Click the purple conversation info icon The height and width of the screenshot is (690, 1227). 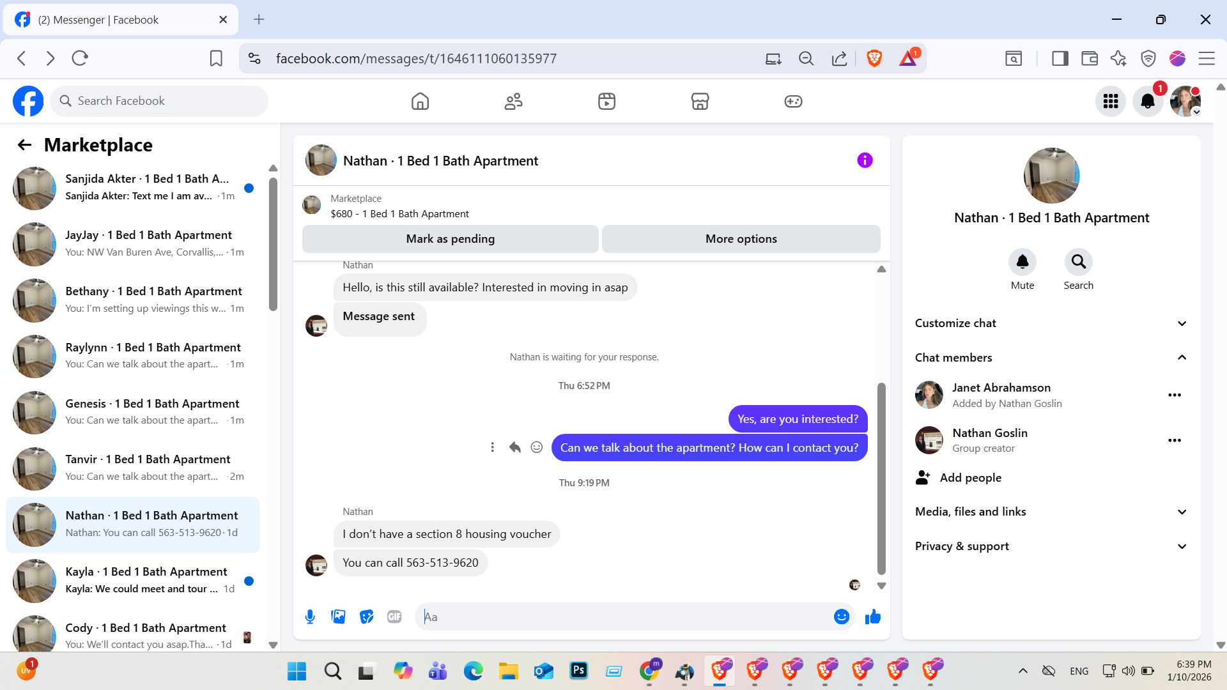pos(865,160)
